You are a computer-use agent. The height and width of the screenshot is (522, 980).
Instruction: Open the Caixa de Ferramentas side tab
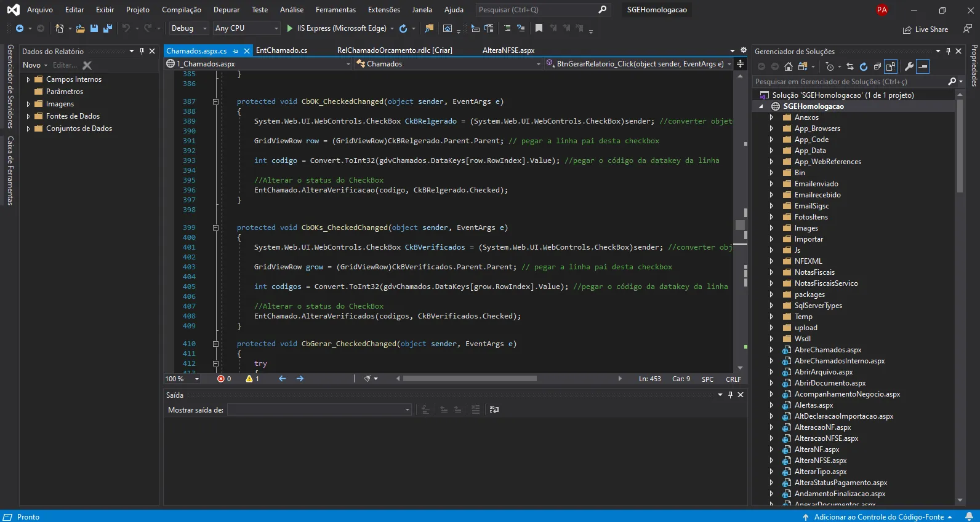coord(10,171)
